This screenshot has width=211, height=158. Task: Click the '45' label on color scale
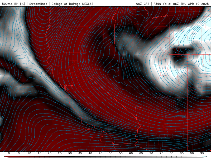pos(100,153)
